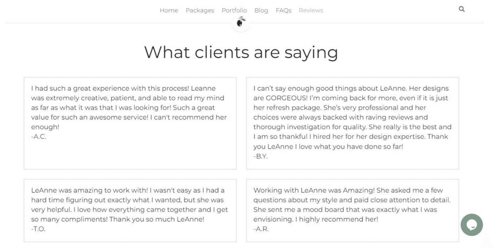Go to the Home page
Screen dimensions: 496x248
169,11
